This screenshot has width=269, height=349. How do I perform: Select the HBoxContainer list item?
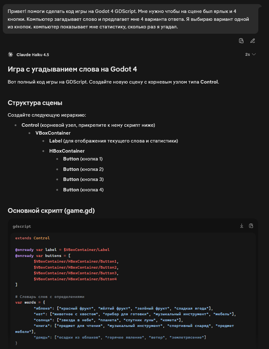click(x=67, y=151)
